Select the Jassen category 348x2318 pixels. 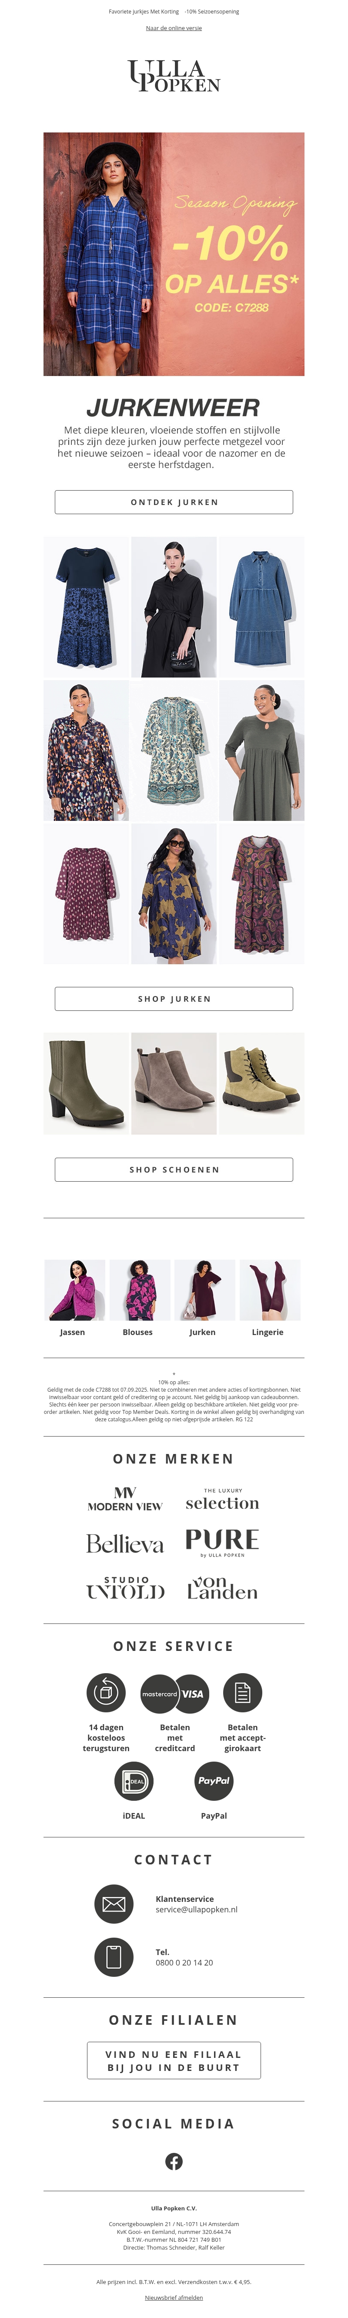tap(73, 1298)
